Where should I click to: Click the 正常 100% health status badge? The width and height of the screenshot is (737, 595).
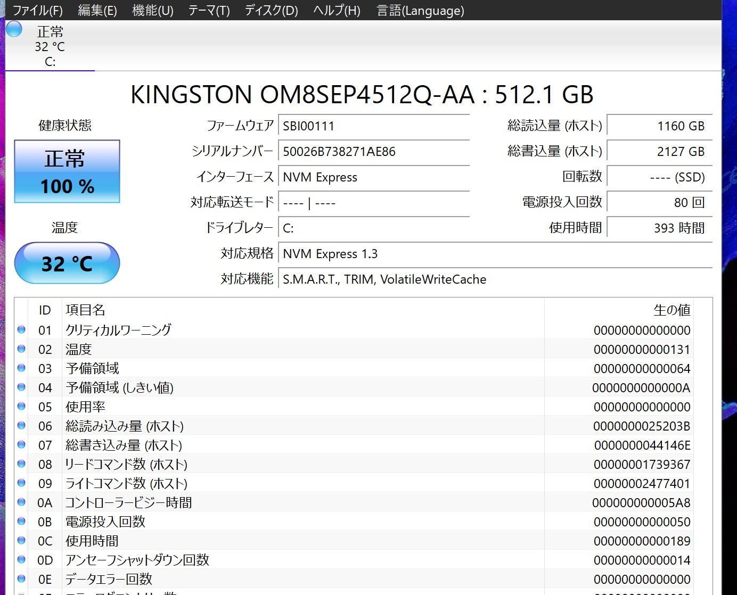67,171
